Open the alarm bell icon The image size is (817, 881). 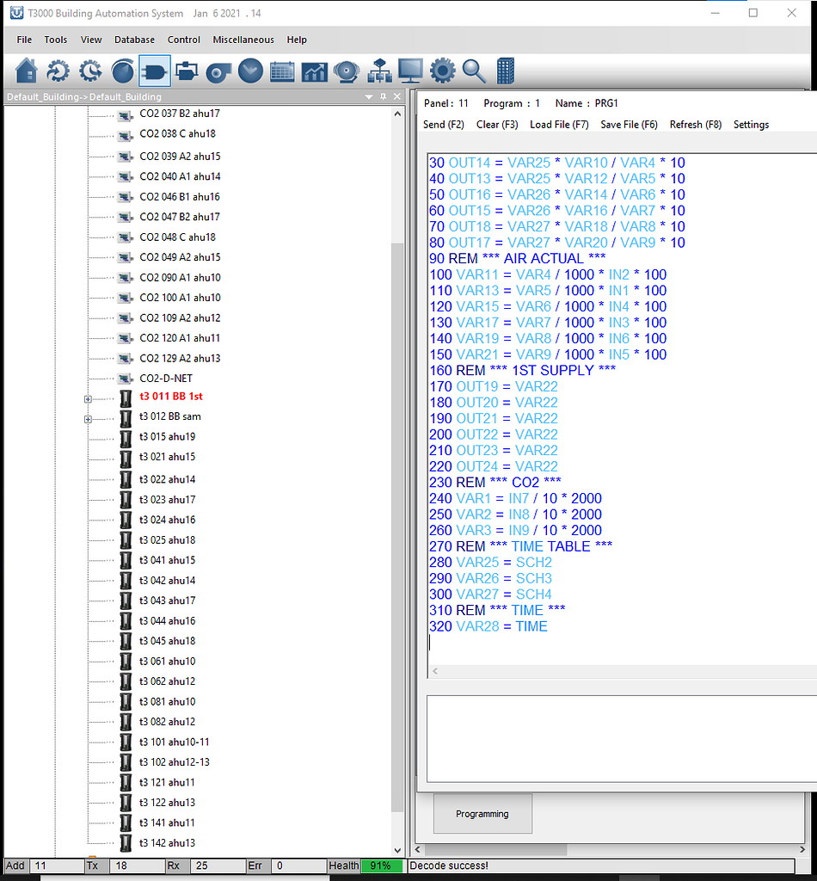[x=346, y=71]
